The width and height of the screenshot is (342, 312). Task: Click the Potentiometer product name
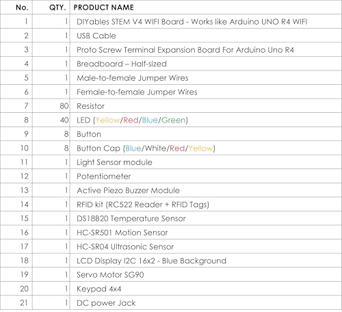coord(104,177)
